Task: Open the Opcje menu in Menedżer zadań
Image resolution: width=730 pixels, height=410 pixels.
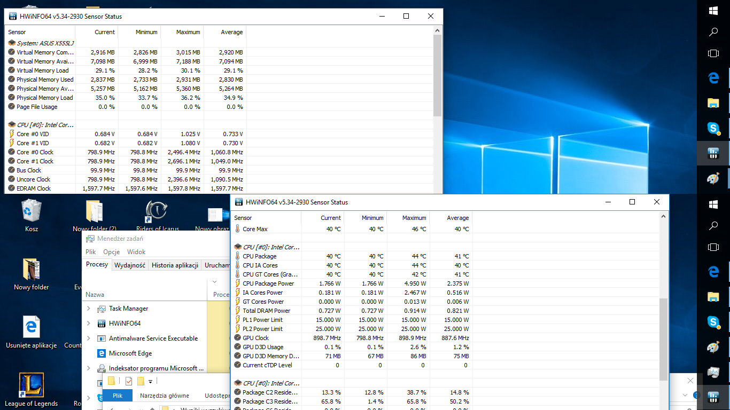Action: (x=112, y=252)
